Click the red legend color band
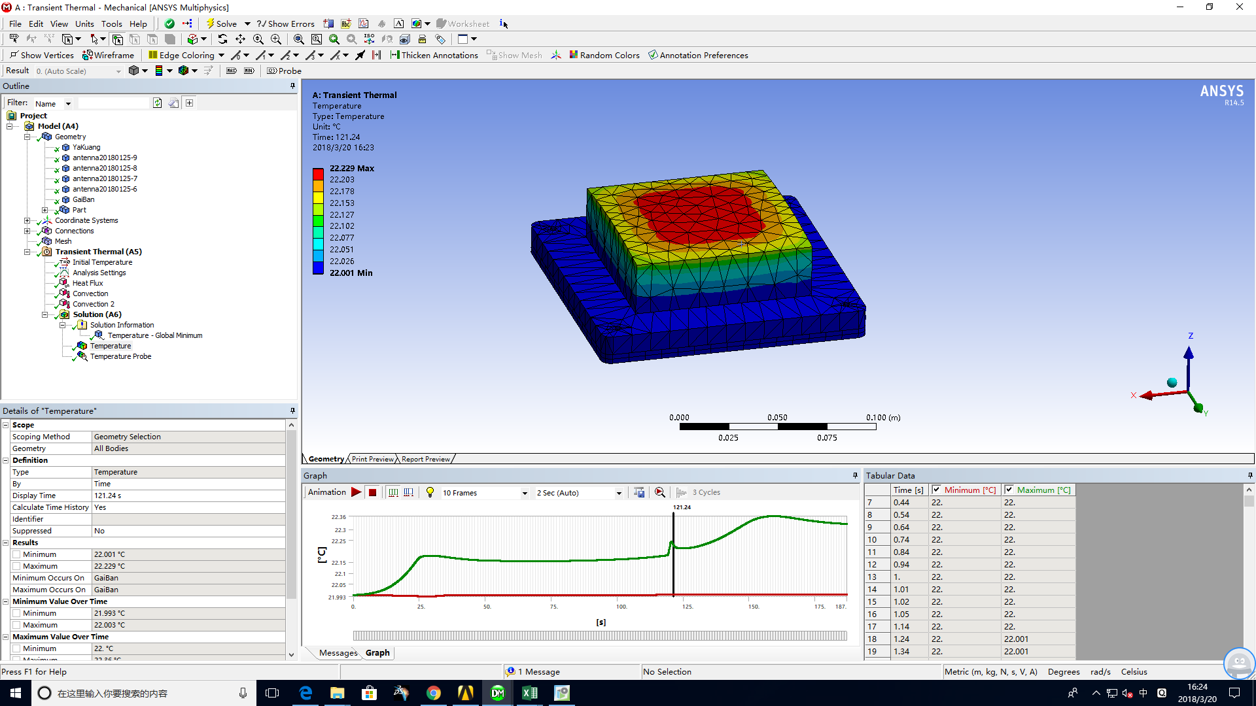This screenshot has width=1256, height=706. point(319,174)
